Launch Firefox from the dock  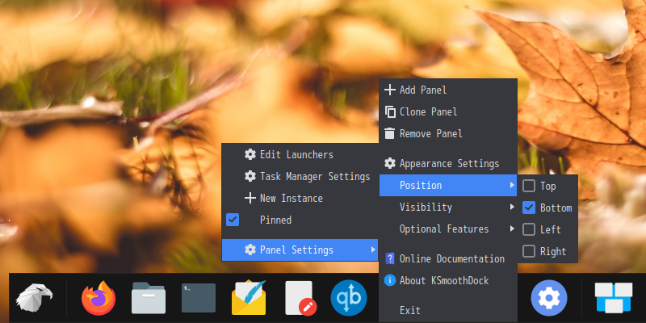[x=99, y=298]
